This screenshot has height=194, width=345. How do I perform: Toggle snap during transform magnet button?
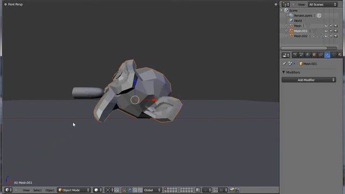pos(216,190)
